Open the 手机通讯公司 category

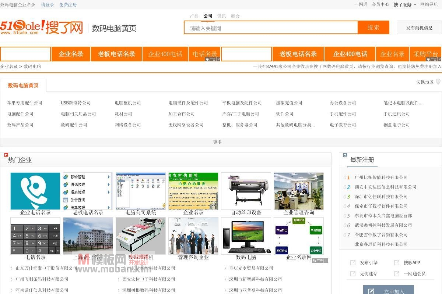point(397,114)
